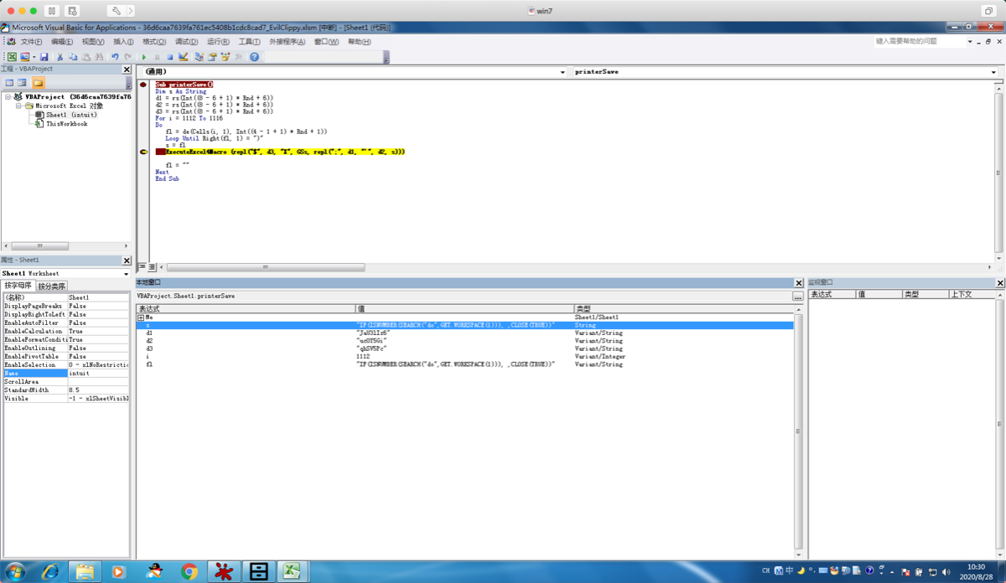This screenshot has width=1006, height=583.
Task: Click the blue Help question mark icon
Action: click(x=254, y=57)
